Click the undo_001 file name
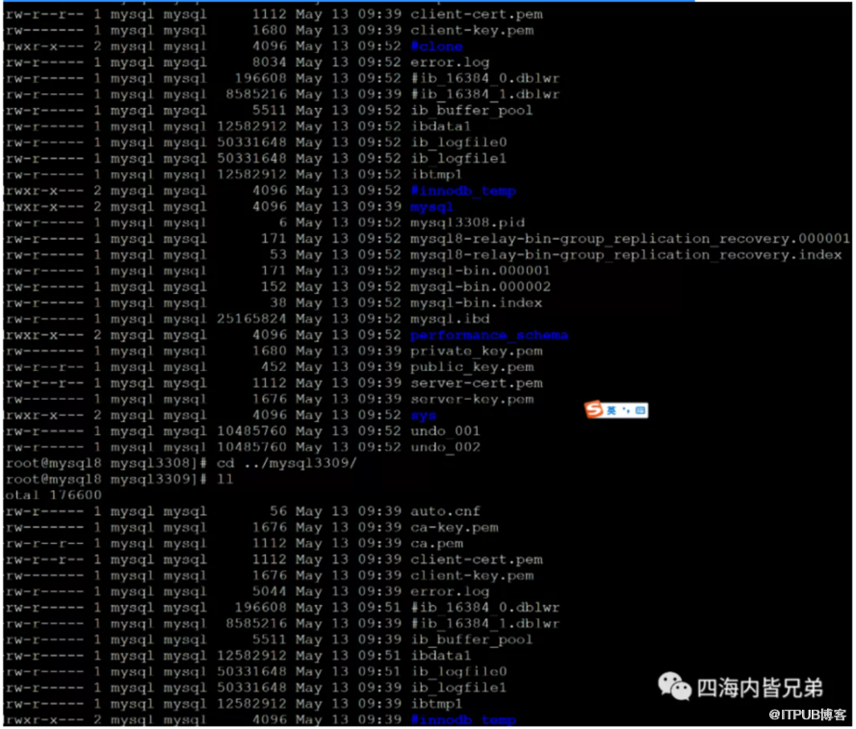Screen dimensions: 856x729 click(445, 431)
